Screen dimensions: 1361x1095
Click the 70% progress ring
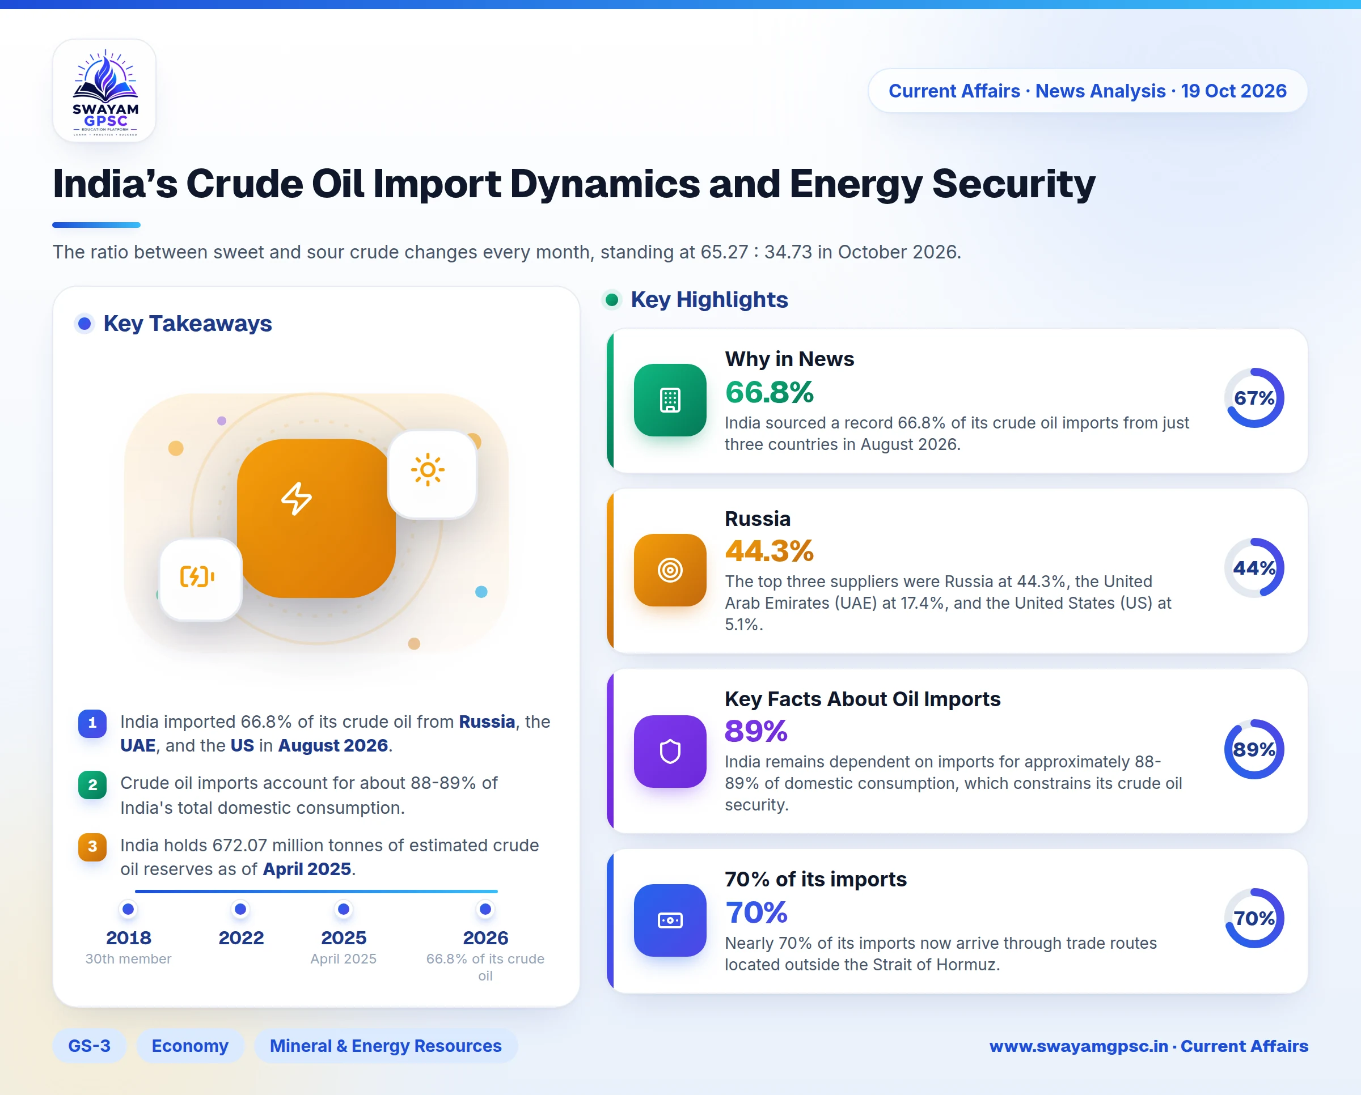[1254, 918]
